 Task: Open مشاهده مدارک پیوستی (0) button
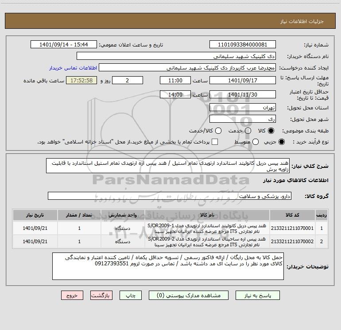click(189, 295)
